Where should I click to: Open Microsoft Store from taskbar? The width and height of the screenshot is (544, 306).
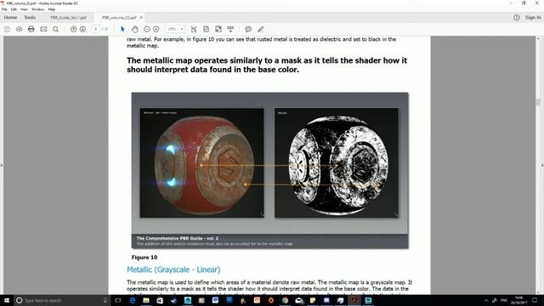pos(160,300)
